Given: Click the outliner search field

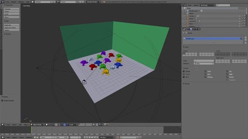Looking at the screenshot, I should point(223,5).
